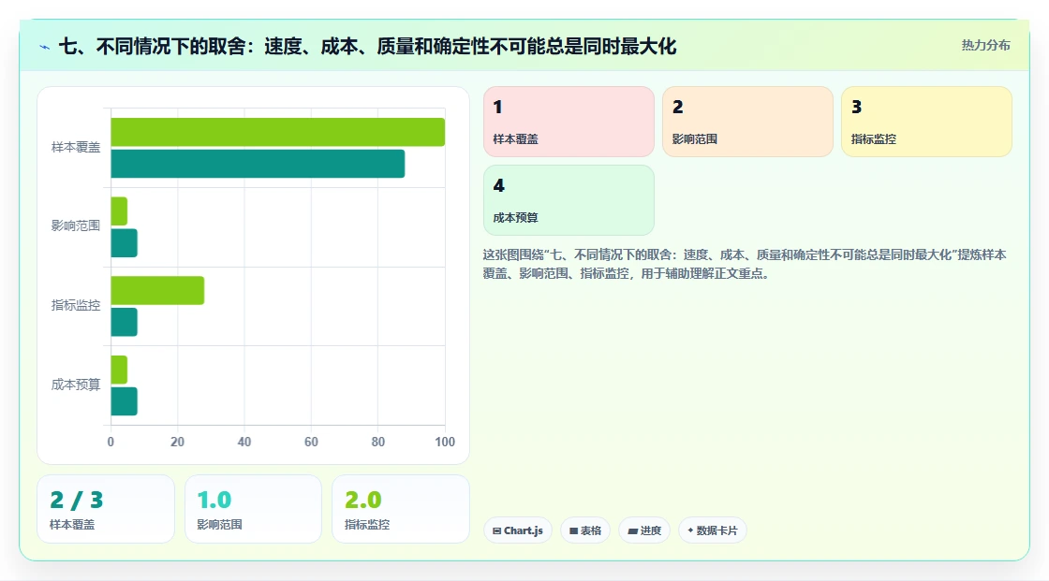Click the 数据卡片 tag chip
The height and width of the screenshot is (581, 1049).
click(713, 530)
